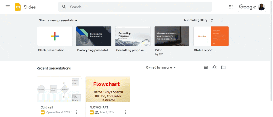Screen dimensions: 273x117
Task: Click the yellow Slides logo icon
Action: click(x=18, y=7)
